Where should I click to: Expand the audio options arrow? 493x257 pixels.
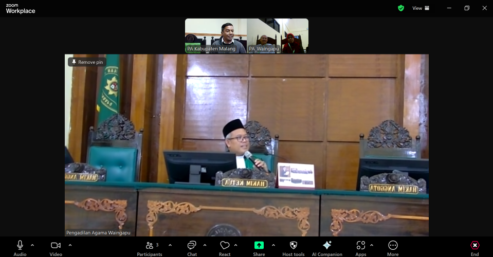click(x=32, y=245)
